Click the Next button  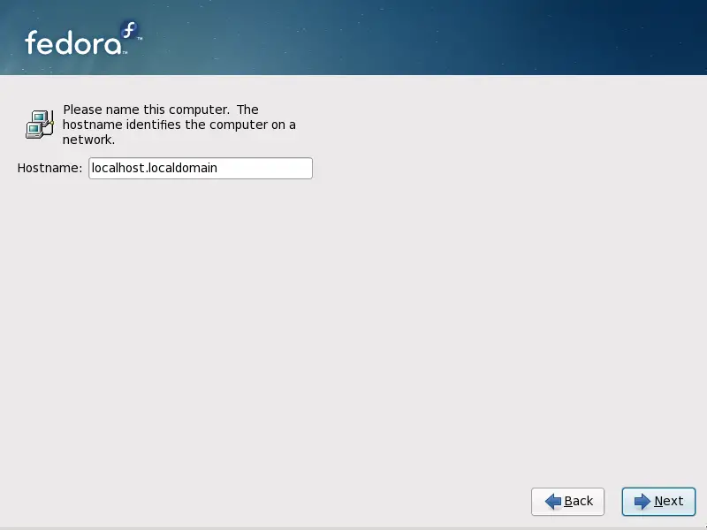click(x=658, y=502)
